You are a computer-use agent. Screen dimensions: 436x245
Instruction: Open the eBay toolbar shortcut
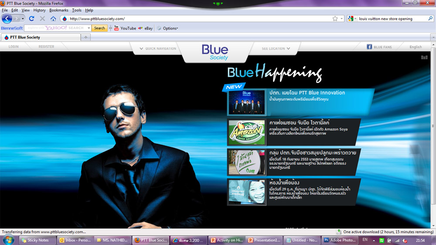(x=145, y=28)
